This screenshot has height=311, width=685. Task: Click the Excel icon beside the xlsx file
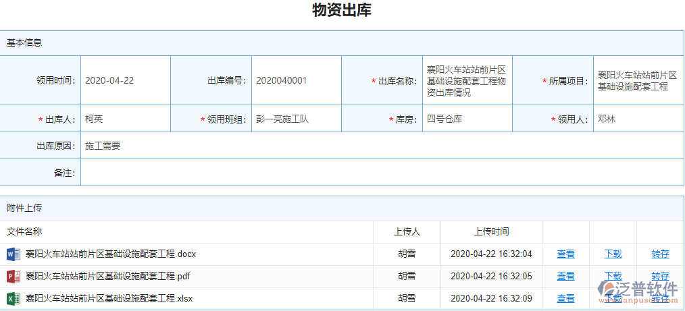14,298
